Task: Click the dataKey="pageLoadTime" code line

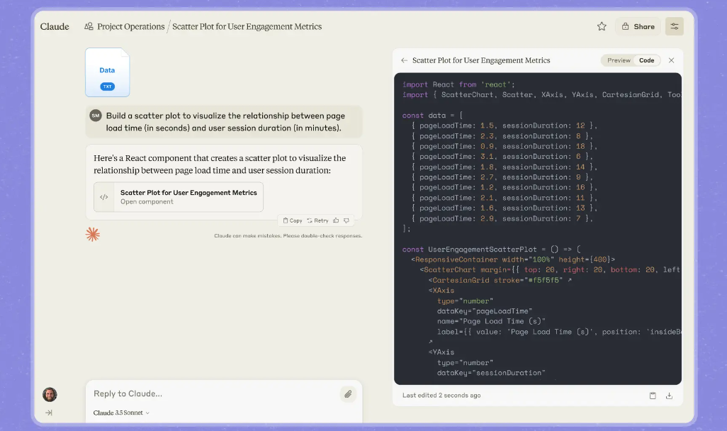Action: 485,310
